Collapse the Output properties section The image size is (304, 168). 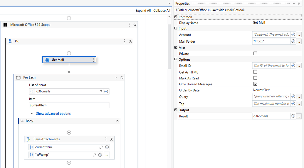(176, 110)
